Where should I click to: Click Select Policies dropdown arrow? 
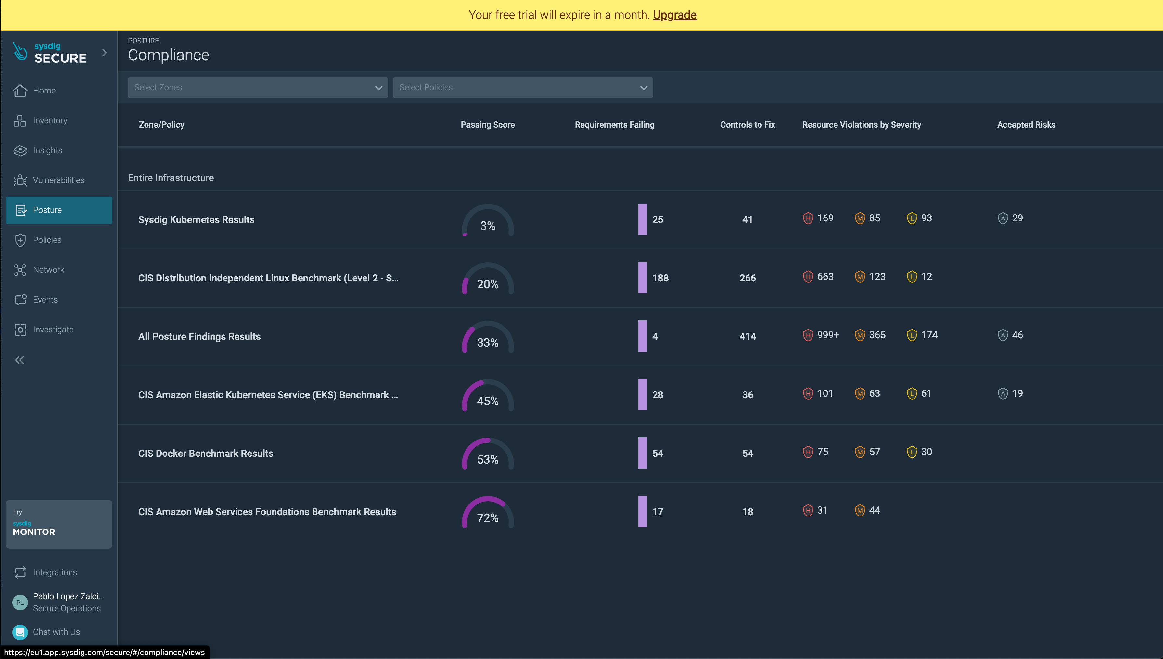(644, 88)
